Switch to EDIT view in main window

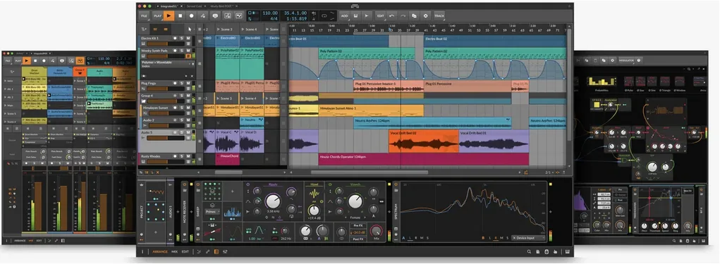(x=185, y=251)
